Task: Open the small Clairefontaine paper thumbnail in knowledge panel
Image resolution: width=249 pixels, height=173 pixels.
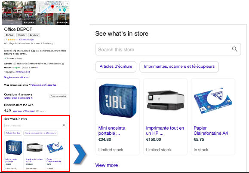Action: (x=55, y=148)
